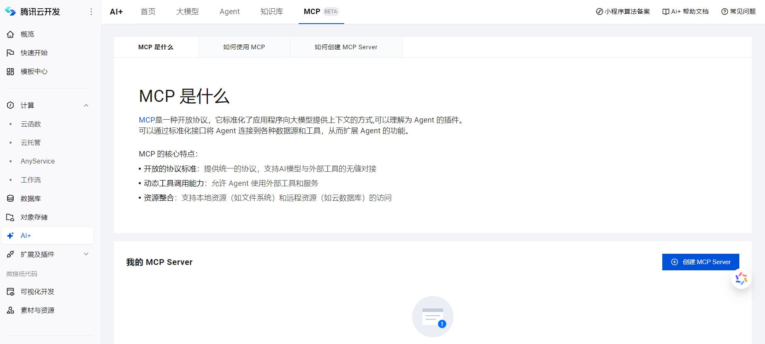
Task: Select the MCP 是什么 sub-tab
Action: (x=156, y=47)
